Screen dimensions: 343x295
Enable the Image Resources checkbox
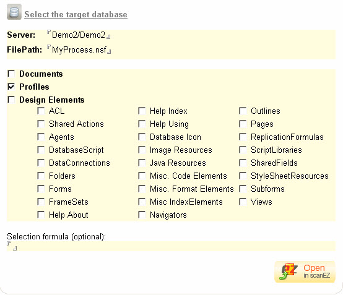click(x=142, y=150)
